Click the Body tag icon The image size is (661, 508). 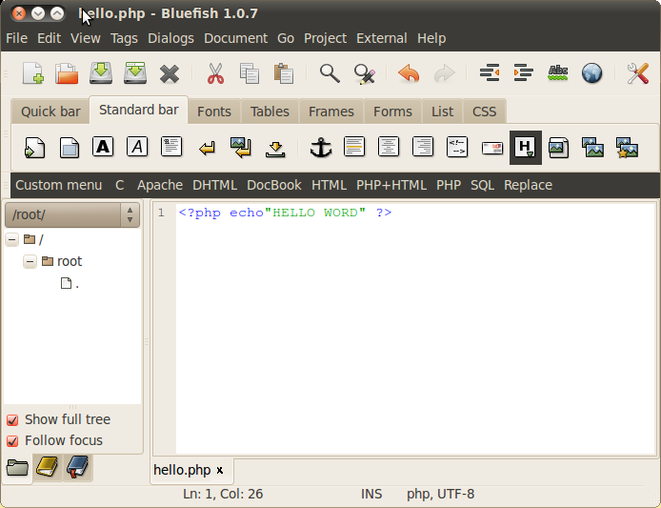point(70,148)
